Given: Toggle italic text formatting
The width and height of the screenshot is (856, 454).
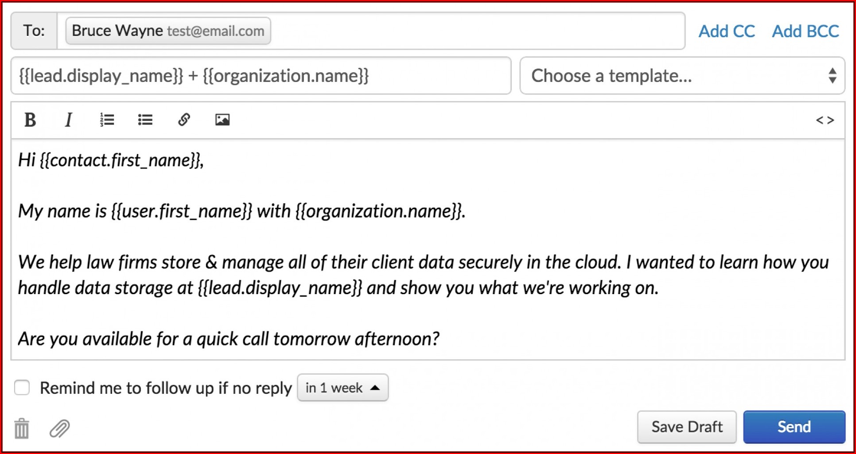Looking at the screenshot, I should tap(68, 120).
